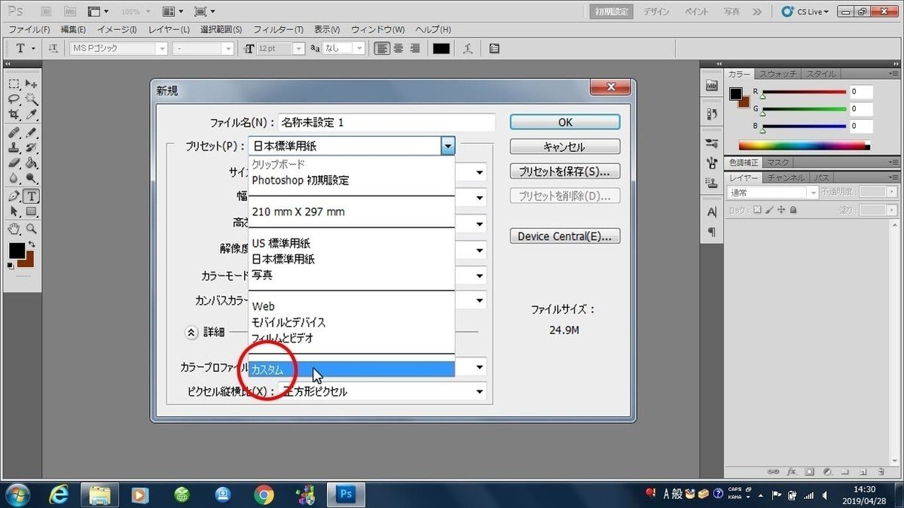Open the ピクセル縦横比 dropdown arrow
904x508 pixels.
pyautogui.click(x=479, y=391)
